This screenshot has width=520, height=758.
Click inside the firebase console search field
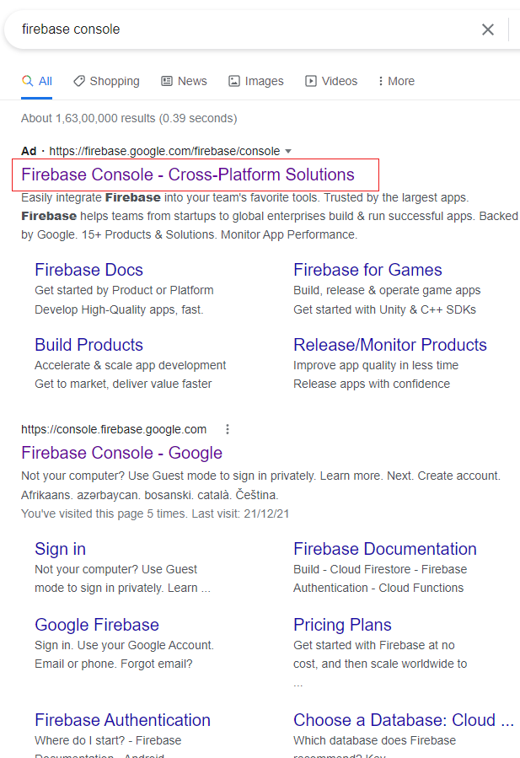pos(236,30)
